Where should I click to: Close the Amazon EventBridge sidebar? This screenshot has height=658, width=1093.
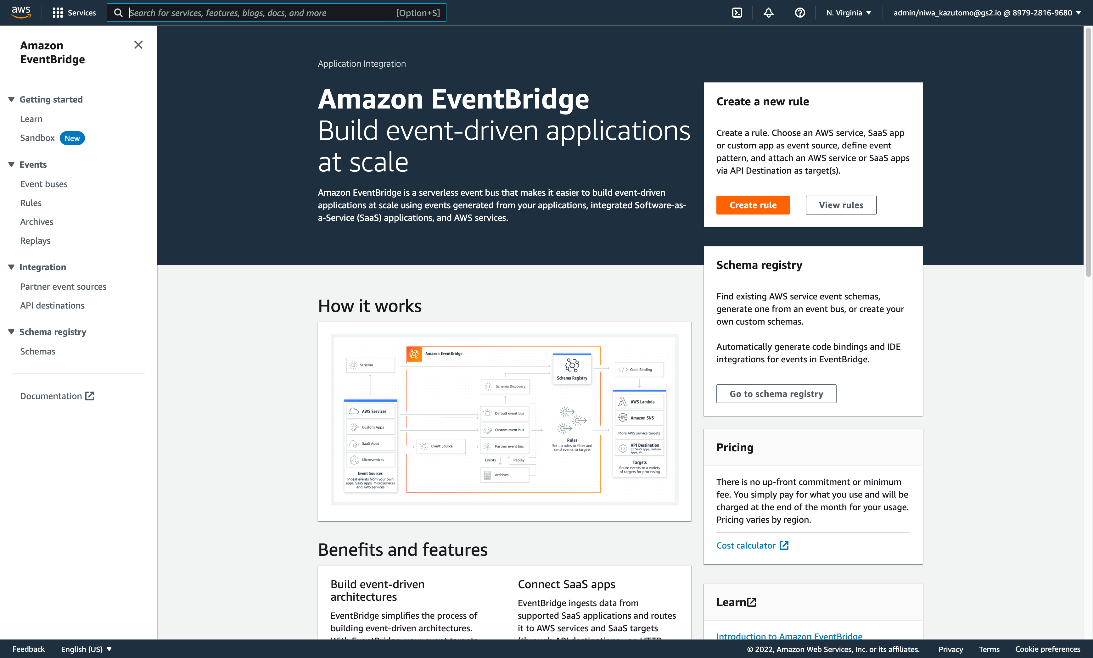[138, 45]
